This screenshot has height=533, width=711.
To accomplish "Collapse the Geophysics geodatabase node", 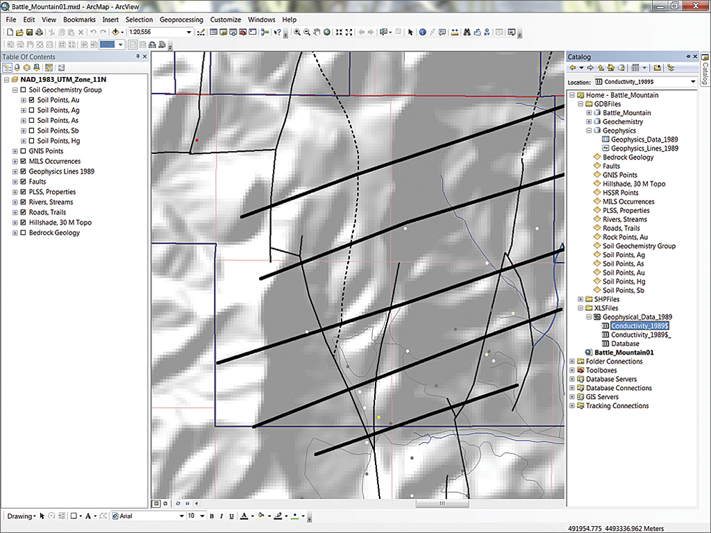I will coord(589,130).
